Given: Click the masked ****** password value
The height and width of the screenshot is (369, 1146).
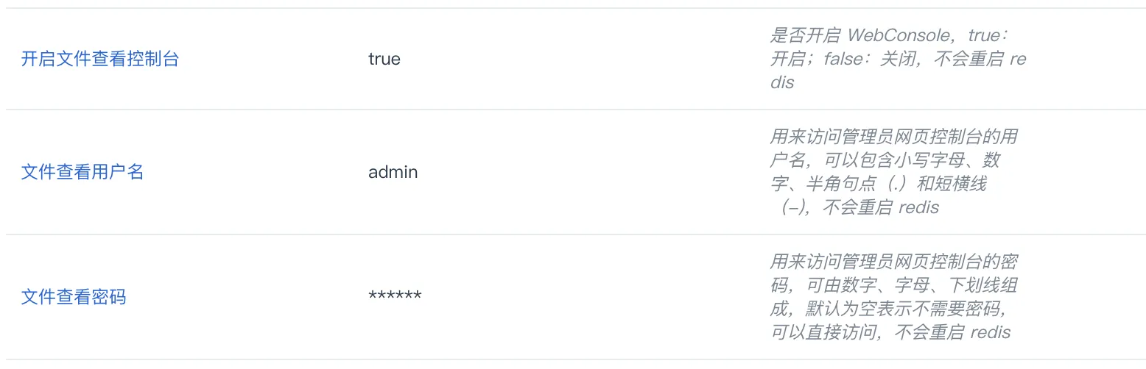Looking at the screenshot, I should (x=395, y=297).
